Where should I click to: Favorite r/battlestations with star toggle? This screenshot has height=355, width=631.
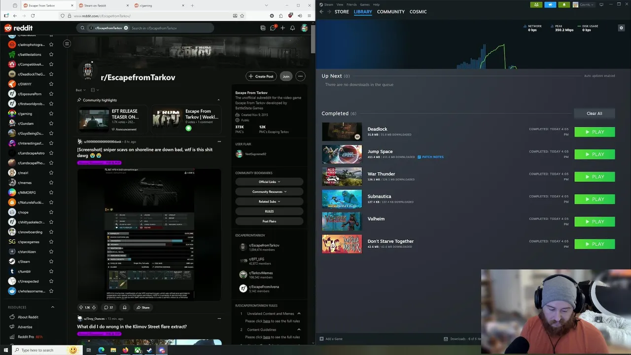[51, 54]
